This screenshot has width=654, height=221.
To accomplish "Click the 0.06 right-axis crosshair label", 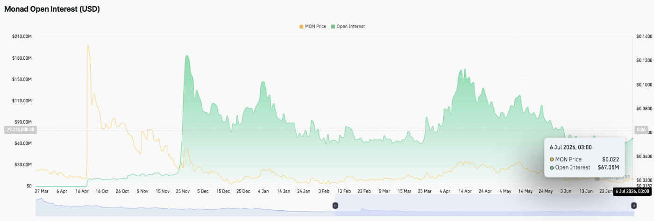I will [640, 130].
